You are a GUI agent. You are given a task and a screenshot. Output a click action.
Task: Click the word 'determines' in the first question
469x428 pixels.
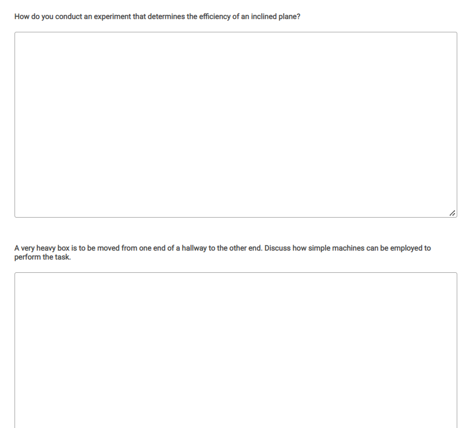point(166,17)
